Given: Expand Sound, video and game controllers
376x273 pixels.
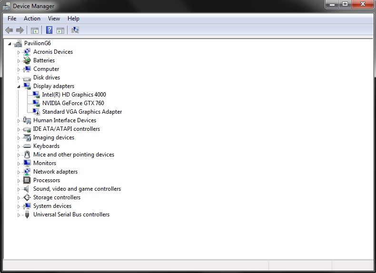Looking at the screenshot, I should (19, 189).
